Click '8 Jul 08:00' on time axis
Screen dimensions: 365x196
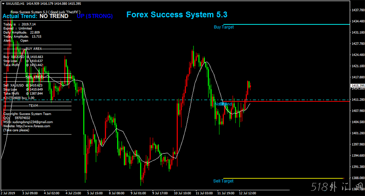tap(117, 193)
